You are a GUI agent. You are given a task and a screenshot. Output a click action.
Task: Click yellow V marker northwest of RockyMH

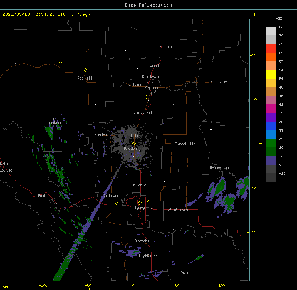(60, 63)
